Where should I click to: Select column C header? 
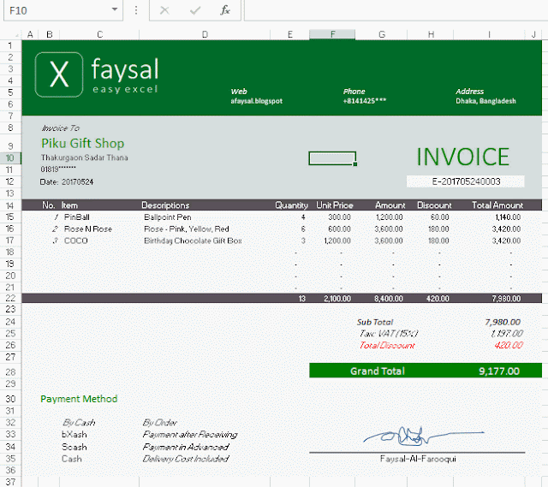100,34
